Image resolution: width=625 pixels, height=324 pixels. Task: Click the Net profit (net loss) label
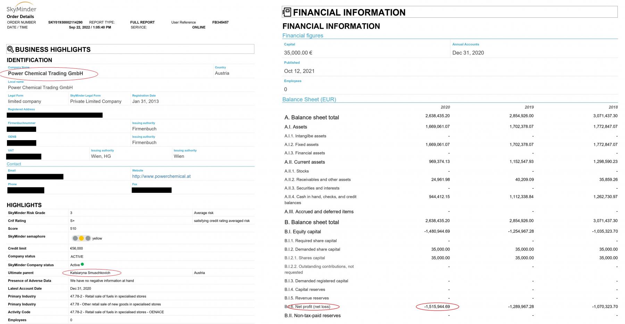312,307
